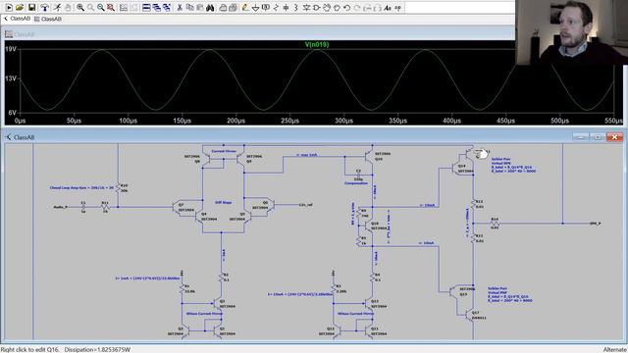
Task: Select the Cut scissors tool
Action: 180,7
